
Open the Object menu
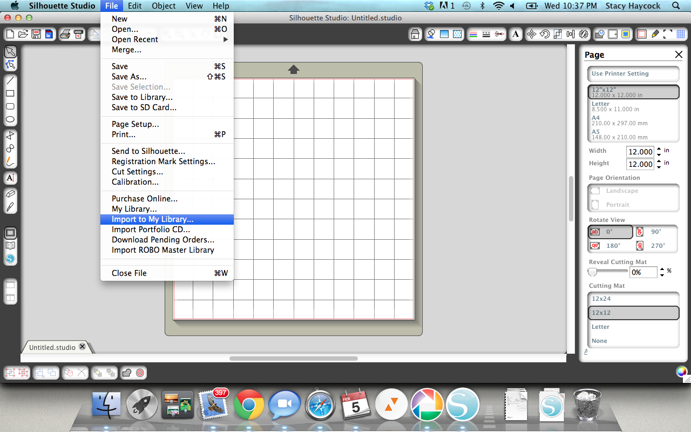tap(163, 6)
